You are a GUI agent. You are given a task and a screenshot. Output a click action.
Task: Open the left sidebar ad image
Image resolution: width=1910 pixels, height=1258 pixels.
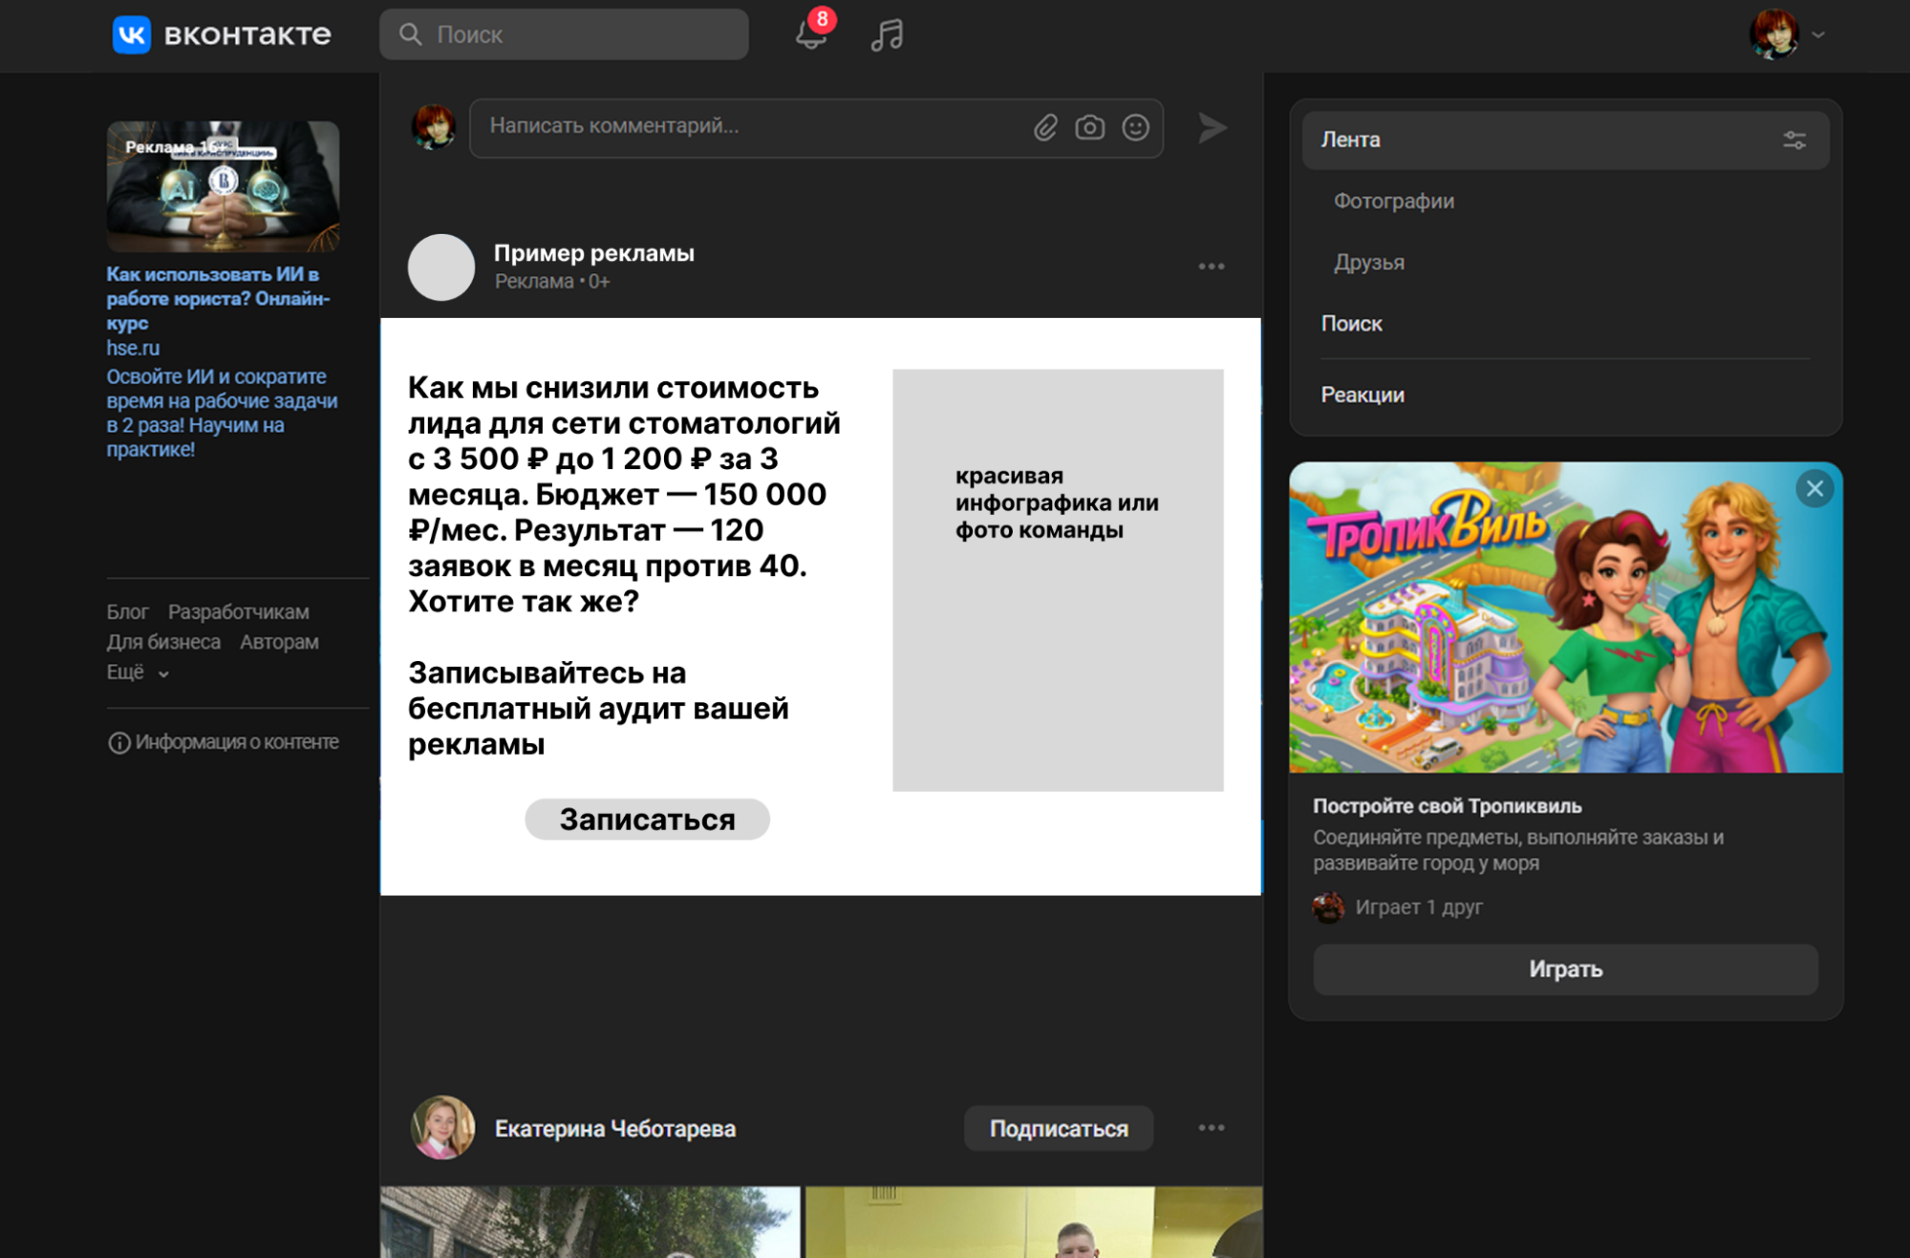click(x=223, y=186)
